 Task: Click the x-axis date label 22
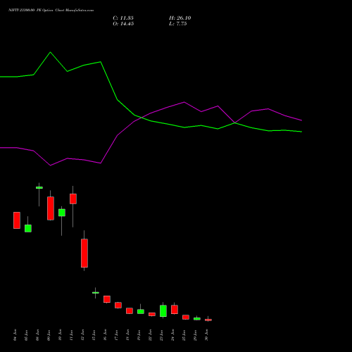(150, 335)
